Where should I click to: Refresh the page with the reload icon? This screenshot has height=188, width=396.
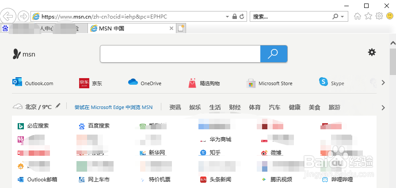coord(242,17)
